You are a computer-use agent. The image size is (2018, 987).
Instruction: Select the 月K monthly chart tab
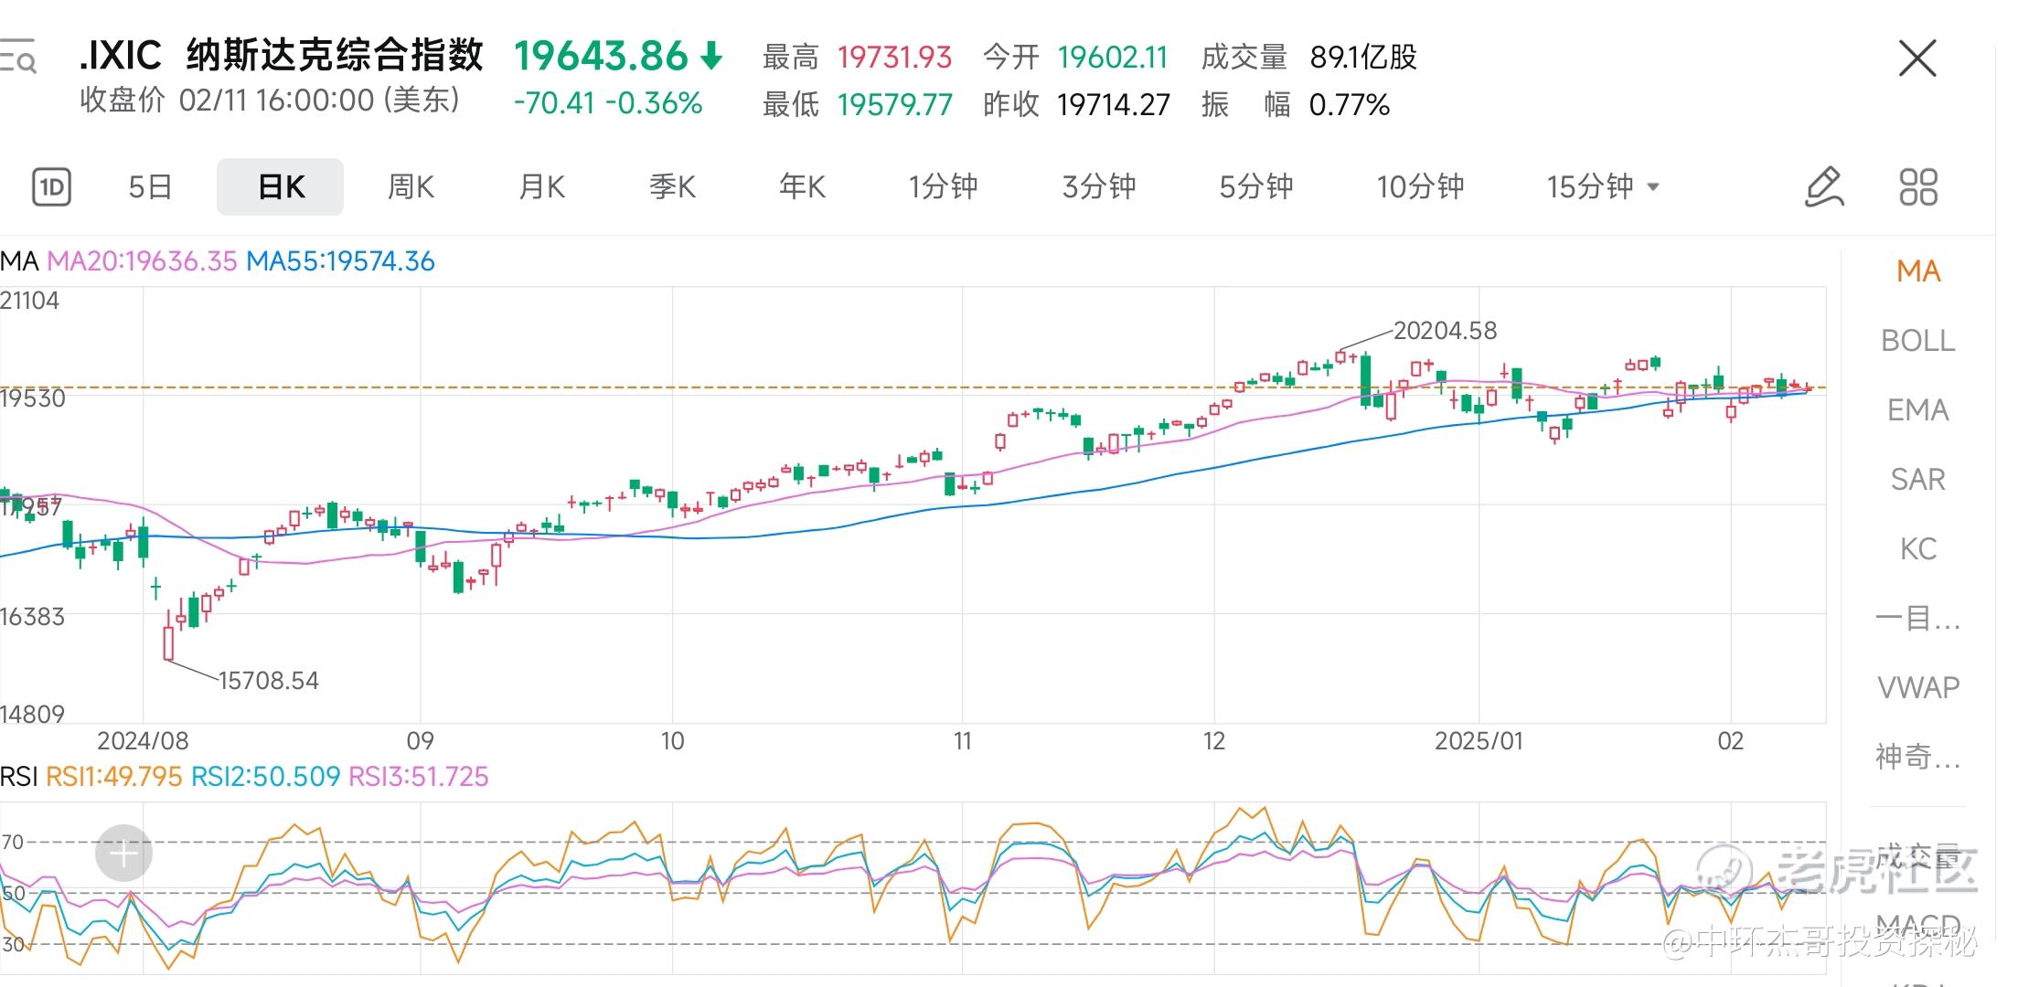(x=541, y=187)
